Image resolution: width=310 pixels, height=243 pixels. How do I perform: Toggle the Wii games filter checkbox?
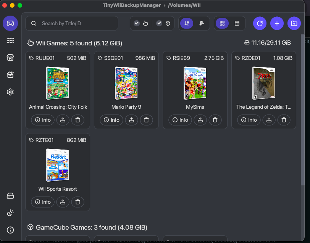click(x=137, y=23)
